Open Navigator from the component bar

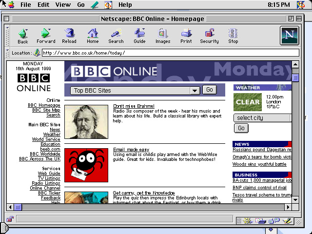pyautogui.click(x=247, y=221)
